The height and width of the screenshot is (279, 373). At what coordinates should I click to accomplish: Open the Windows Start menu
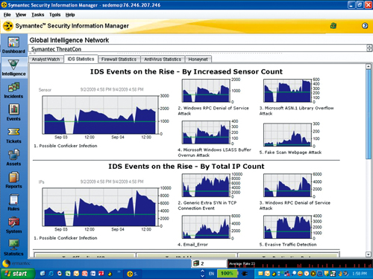coord(17,274)
